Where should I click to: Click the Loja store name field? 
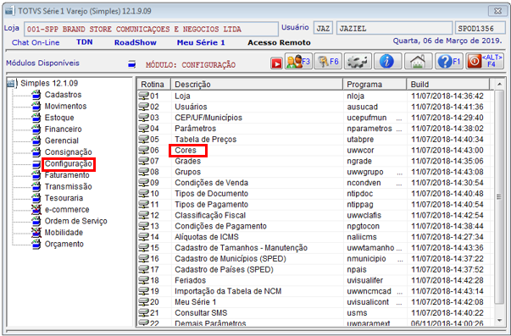151,29
